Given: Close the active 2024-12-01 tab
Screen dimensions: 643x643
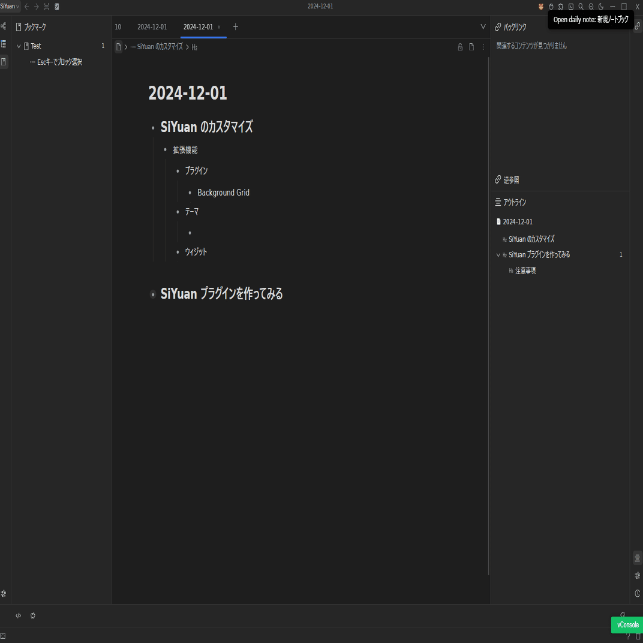Looking at the screenshot, I should [x=219, y=27].
